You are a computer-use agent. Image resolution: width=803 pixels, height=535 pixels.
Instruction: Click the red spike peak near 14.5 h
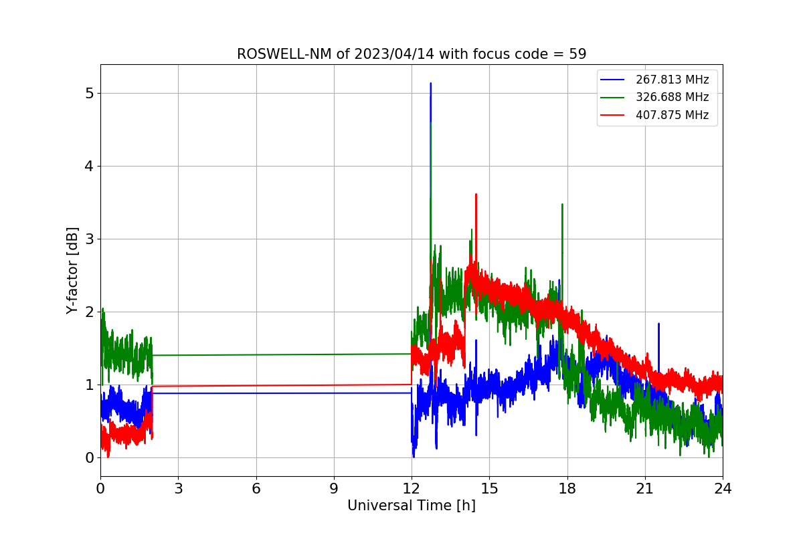tap(476, 195)
